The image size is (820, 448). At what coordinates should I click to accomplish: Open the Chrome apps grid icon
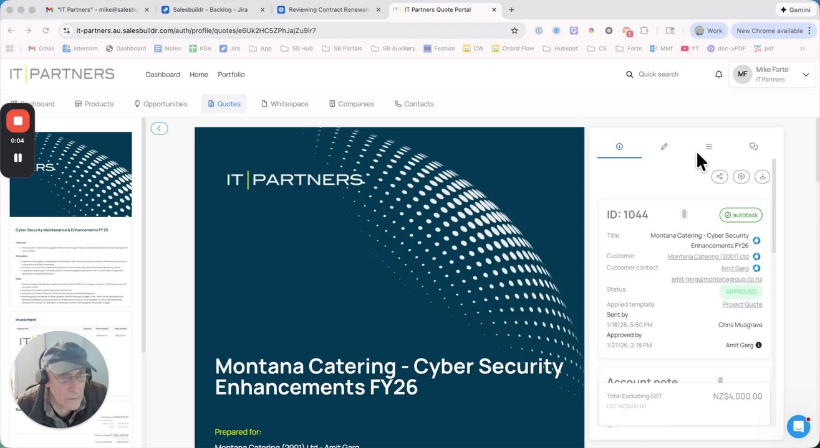pyautogui.click(x=9, y=49)
